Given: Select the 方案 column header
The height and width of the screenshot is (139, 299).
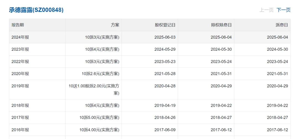Looking at the screenshot, I should [115, 25].
